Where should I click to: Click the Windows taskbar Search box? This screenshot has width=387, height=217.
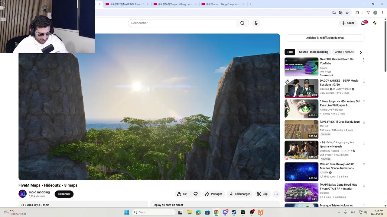tap(154, 212)
